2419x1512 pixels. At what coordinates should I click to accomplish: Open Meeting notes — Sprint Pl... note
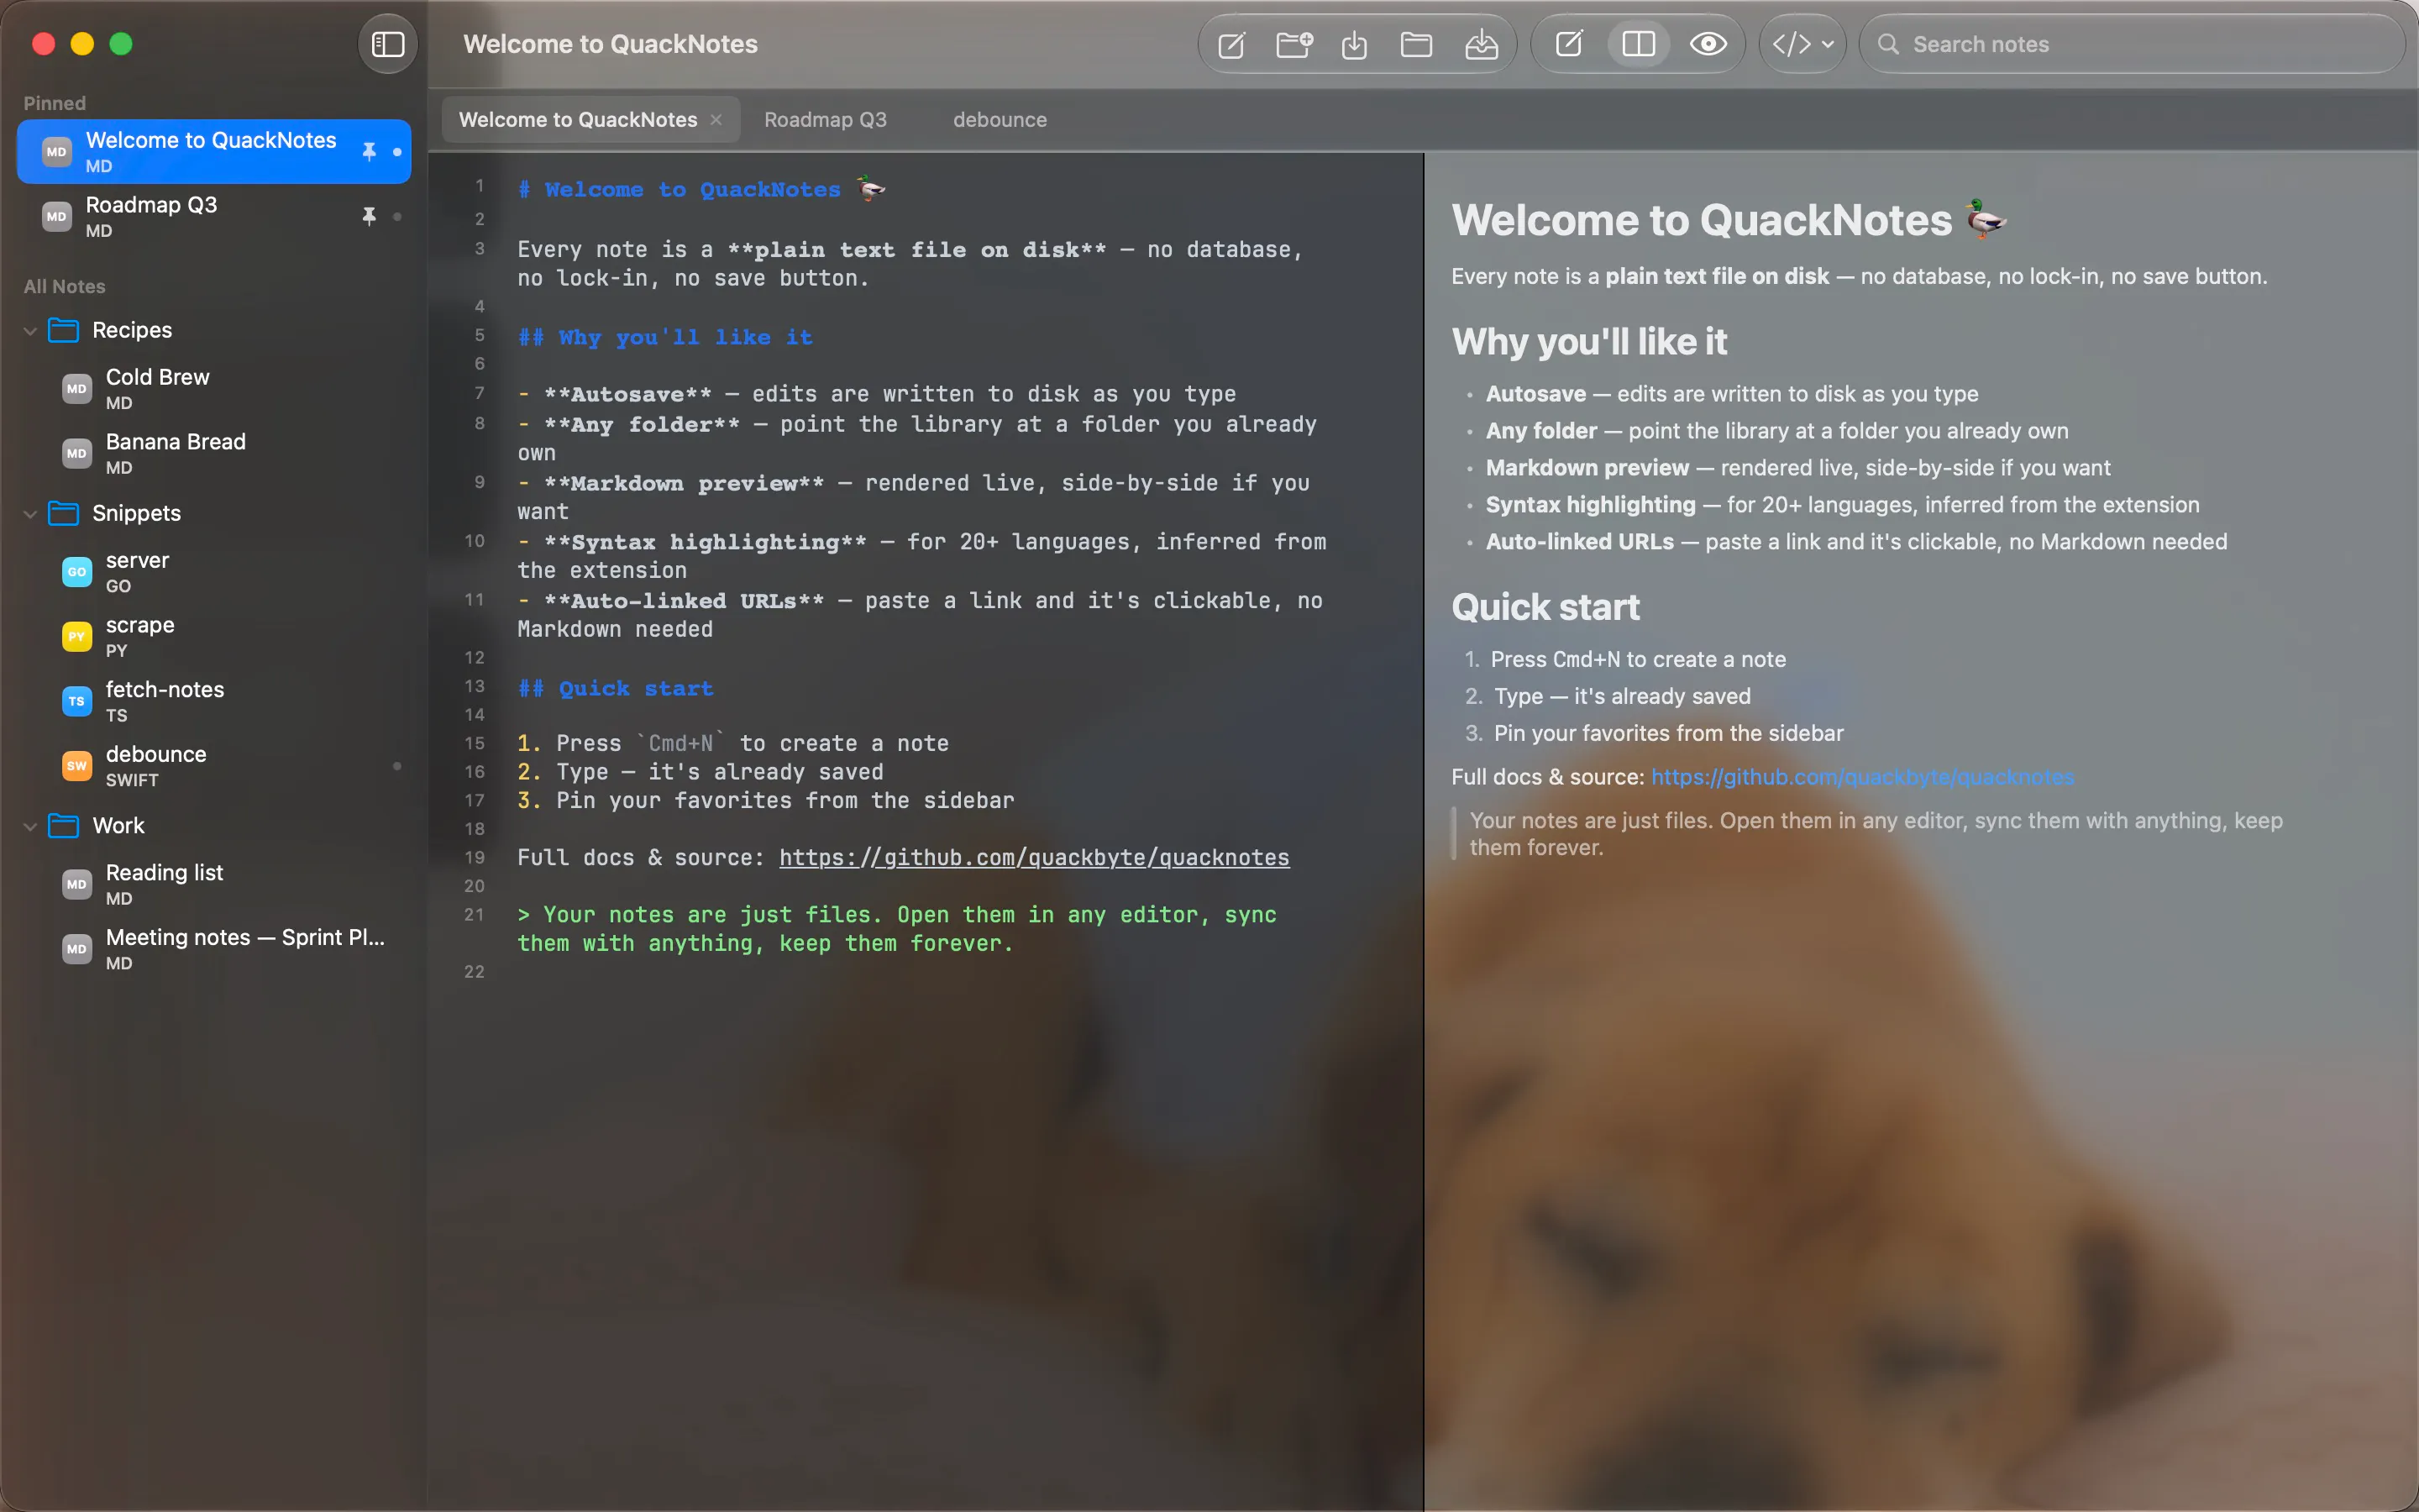point(214,949)
